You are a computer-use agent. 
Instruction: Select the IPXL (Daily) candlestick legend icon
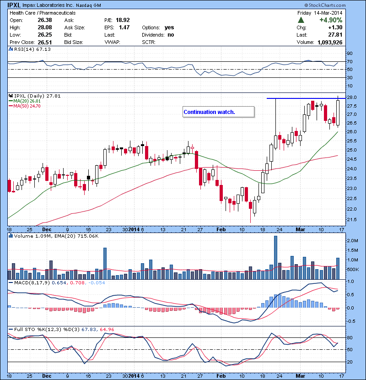(11, 96)
